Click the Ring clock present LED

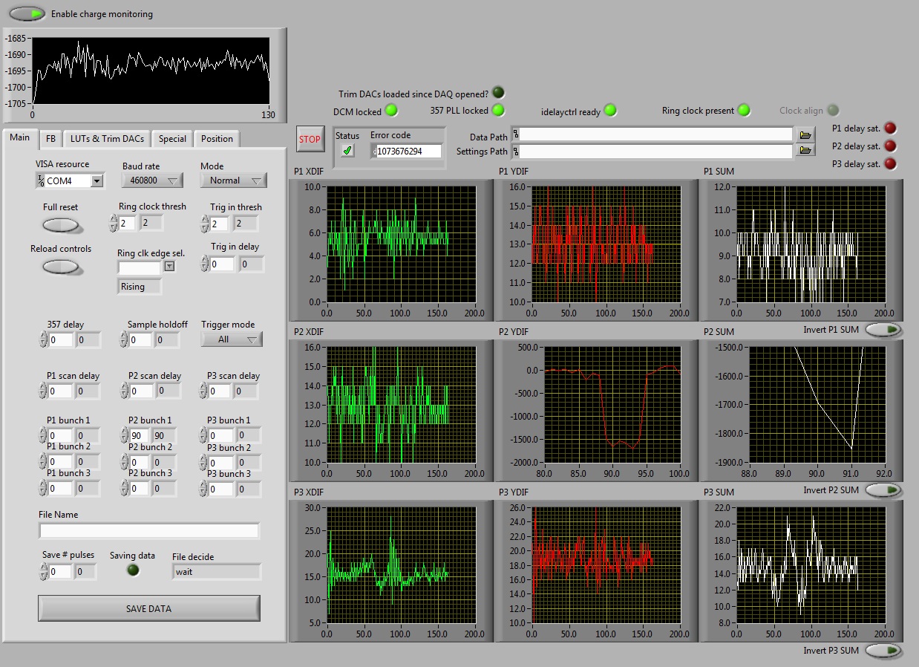(743, 110)
